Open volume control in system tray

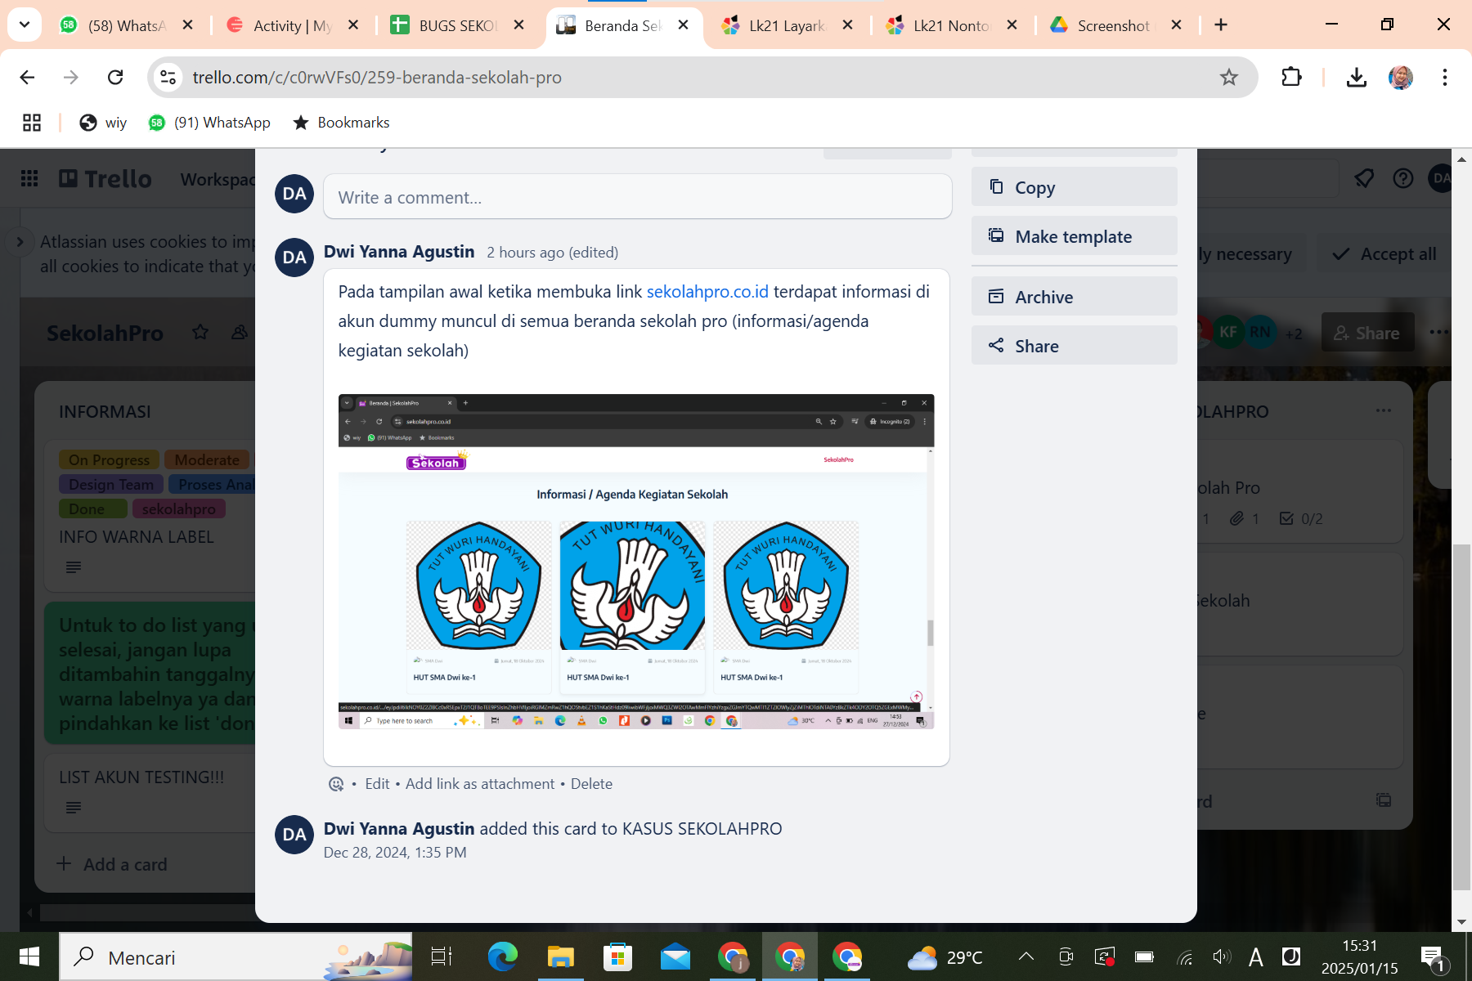tap(1222, 956)
